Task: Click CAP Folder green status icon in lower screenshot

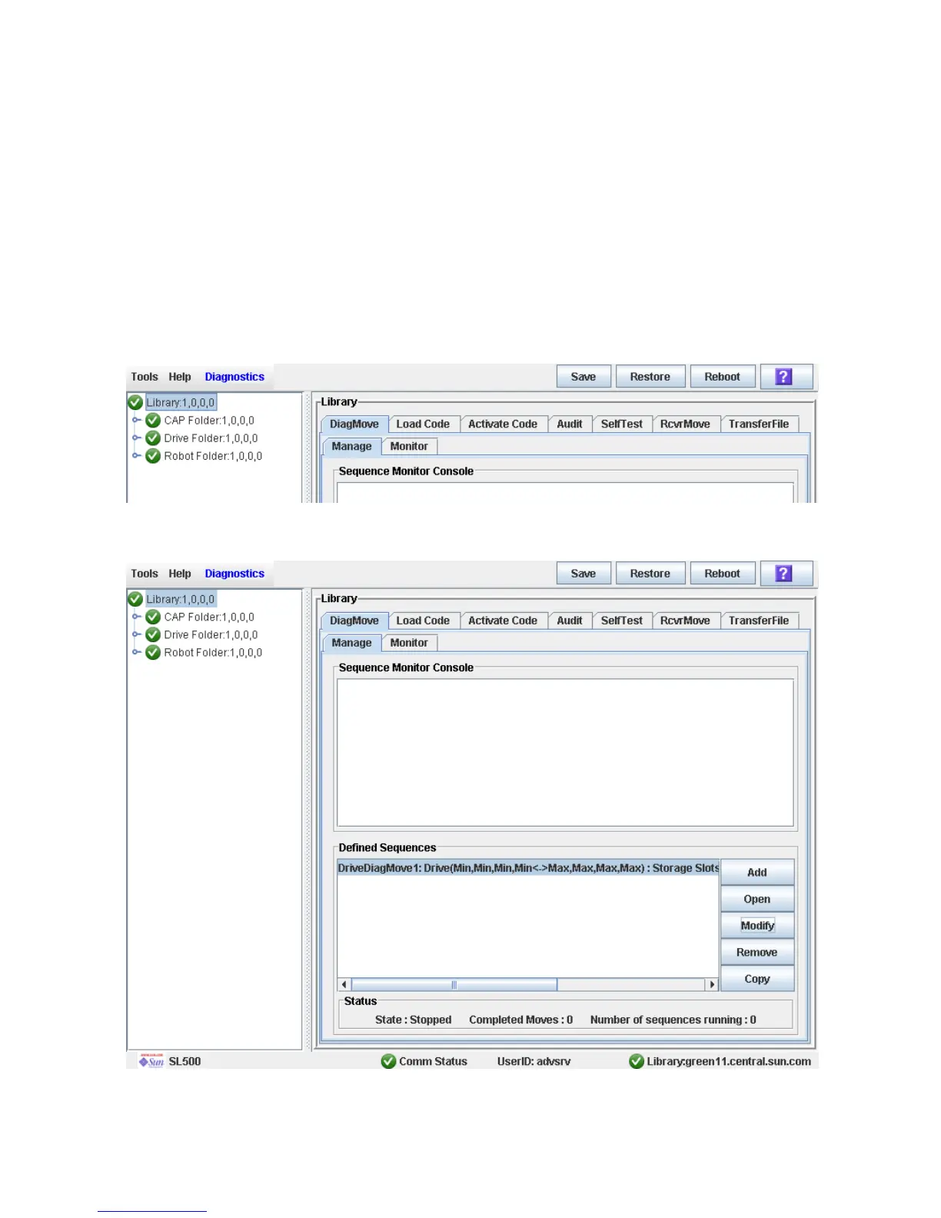Action: click(x=153, y=617)
